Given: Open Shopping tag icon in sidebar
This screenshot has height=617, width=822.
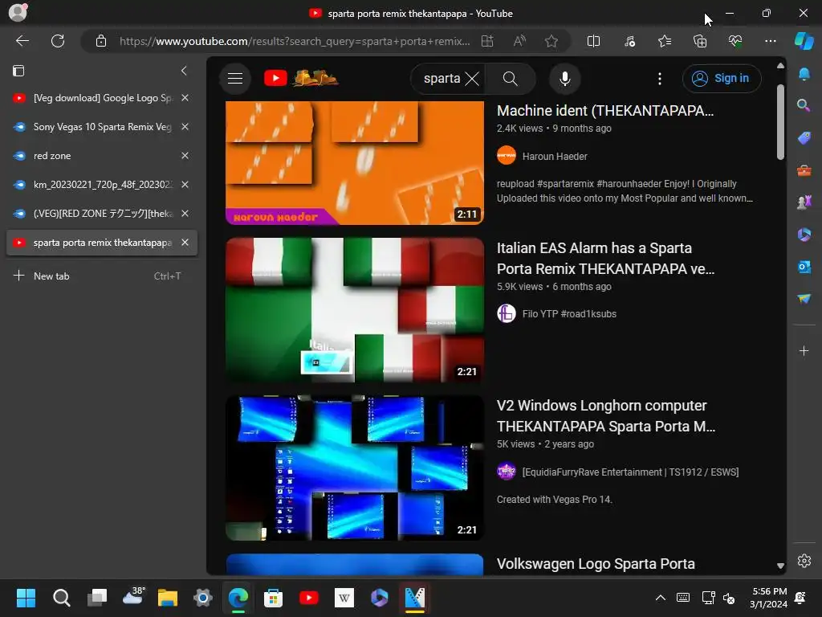Looking at the screenshot, I should tap(804, 138).
